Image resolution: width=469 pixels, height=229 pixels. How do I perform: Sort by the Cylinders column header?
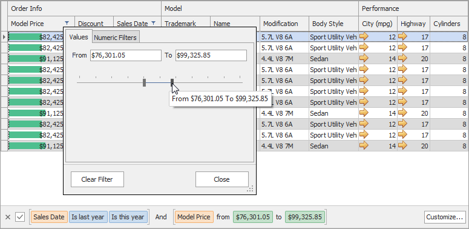pyautogui.click(x=449, y=24)
